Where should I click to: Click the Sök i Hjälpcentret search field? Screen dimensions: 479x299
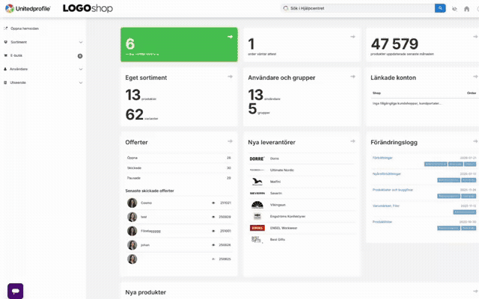coord(359,8)
